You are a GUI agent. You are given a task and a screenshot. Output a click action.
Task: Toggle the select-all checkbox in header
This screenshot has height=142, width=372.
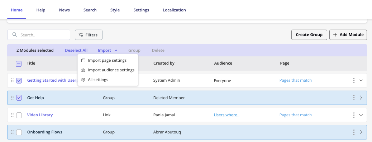click(19, 64)
